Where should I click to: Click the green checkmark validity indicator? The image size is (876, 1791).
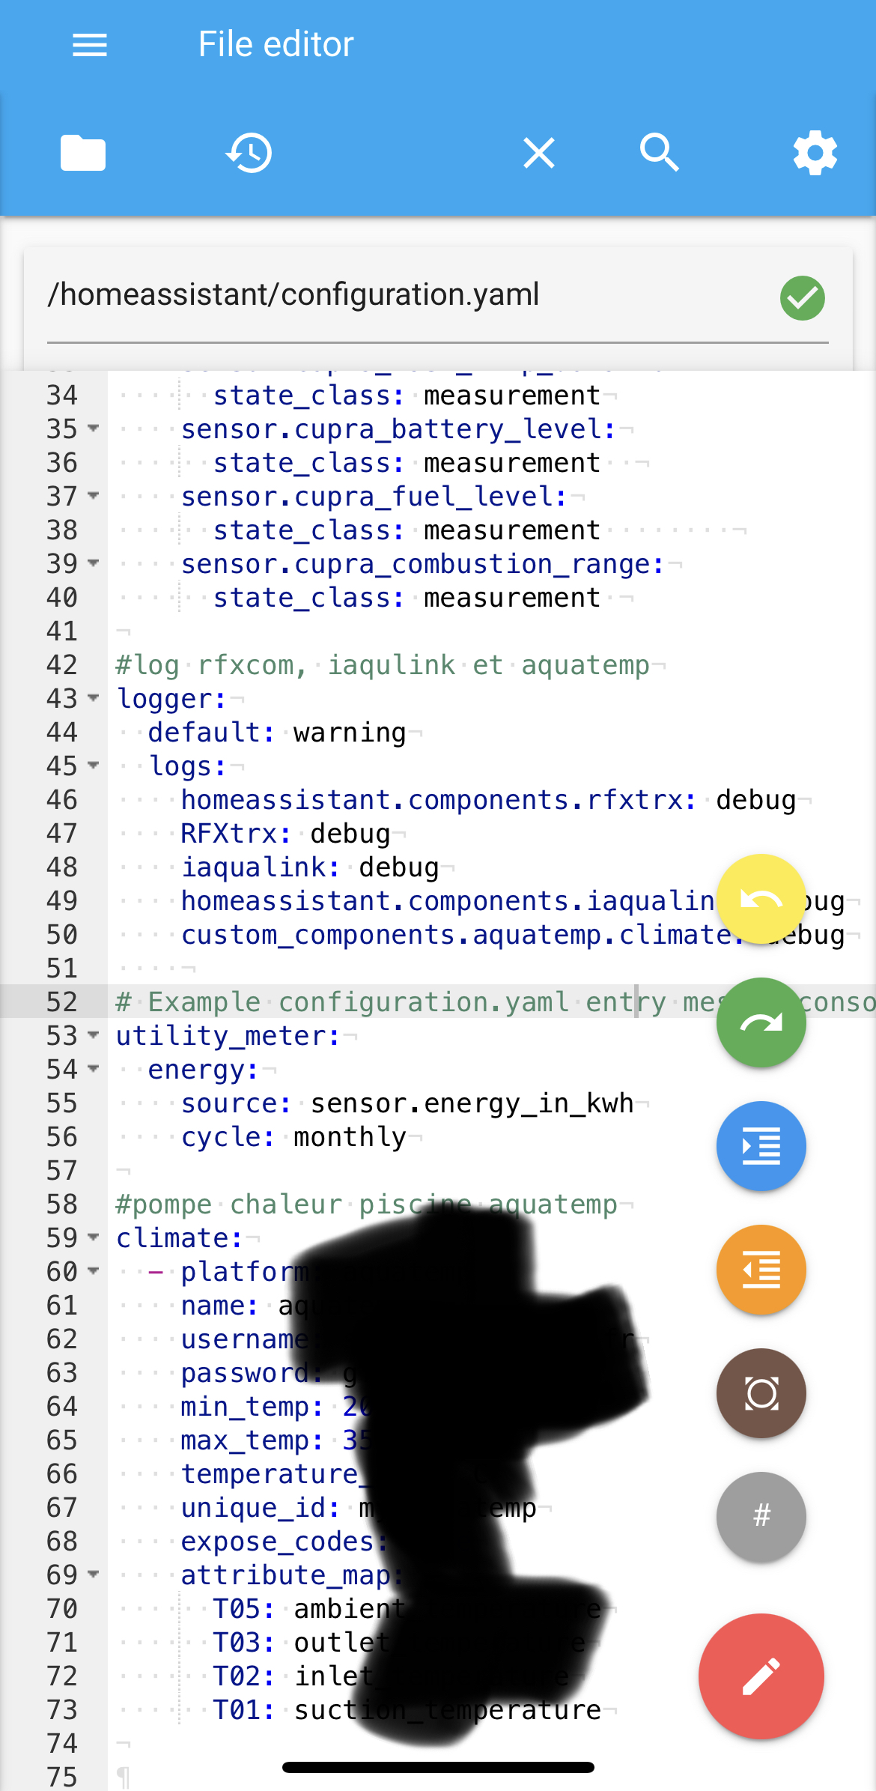[x=803, y=298]
